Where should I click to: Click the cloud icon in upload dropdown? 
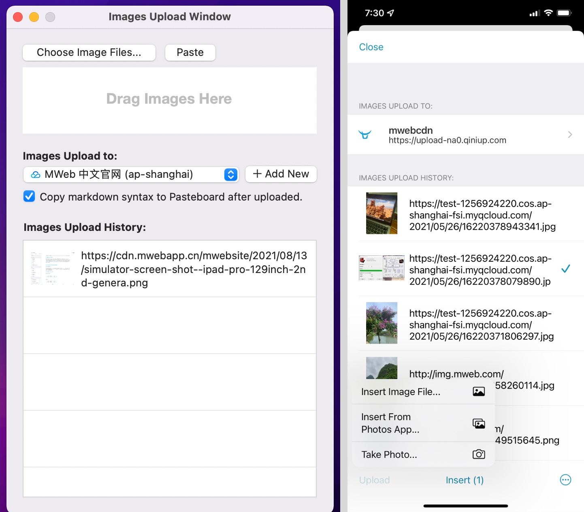36,175
